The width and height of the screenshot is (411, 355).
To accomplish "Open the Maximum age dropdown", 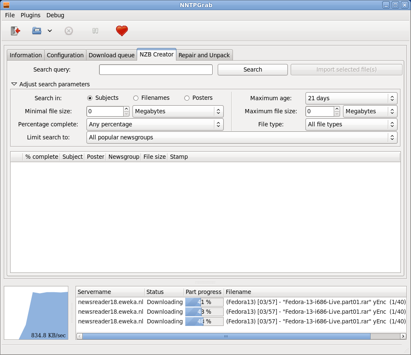I will tap(351, 98).
